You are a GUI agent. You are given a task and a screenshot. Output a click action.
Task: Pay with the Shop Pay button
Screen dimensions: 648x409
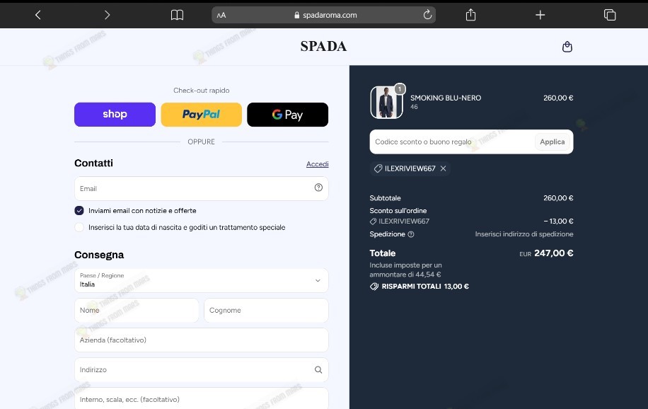pyautogui.click(x=115, y=115)
